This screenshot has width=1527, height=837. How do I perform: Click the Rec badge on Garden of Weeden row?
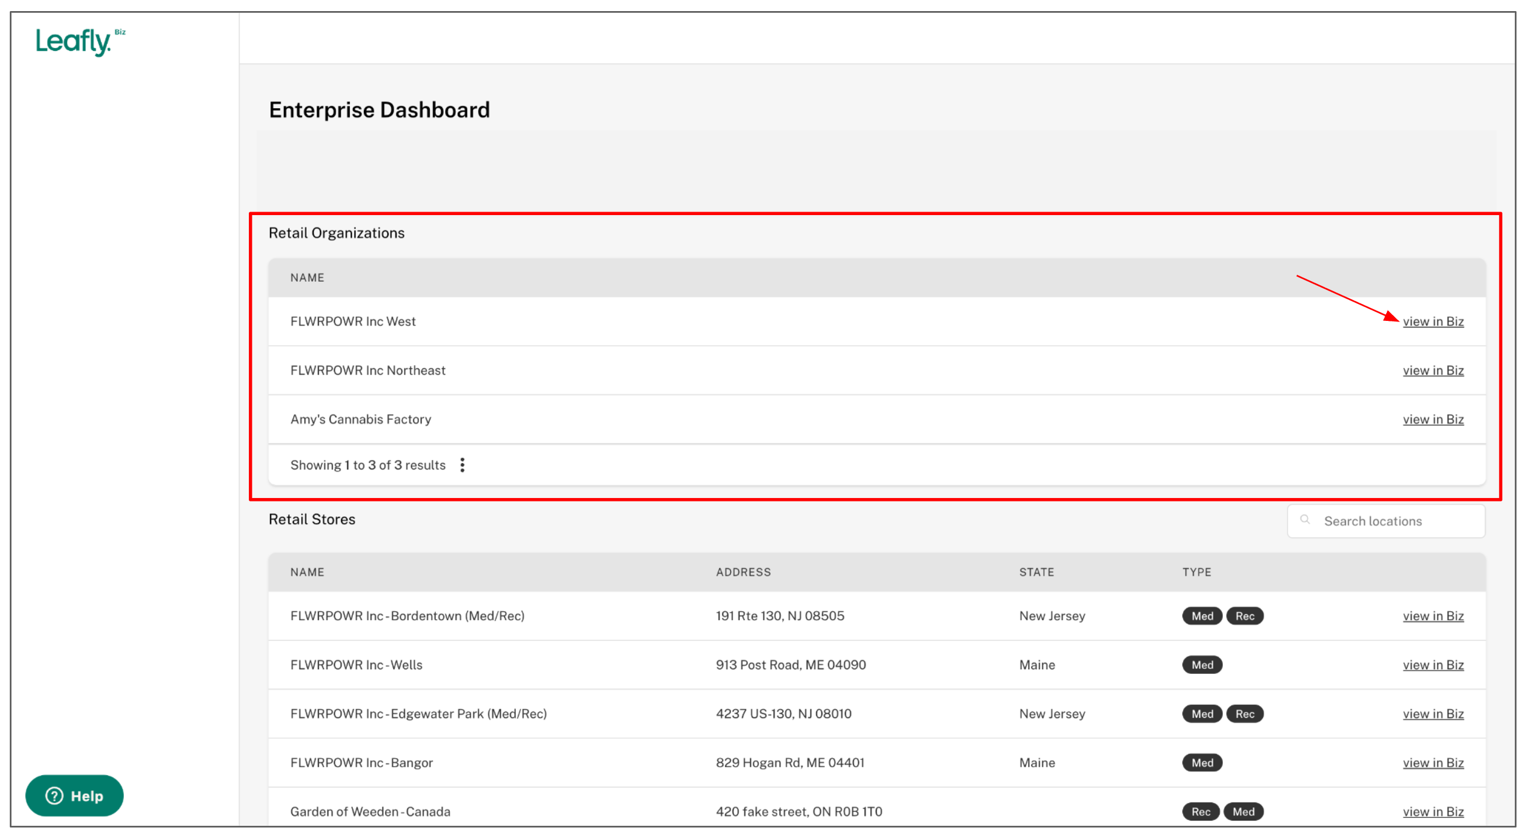1200,811
